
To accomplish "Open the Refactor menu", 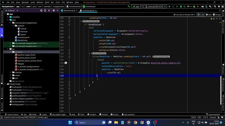I will pyautogui.click(x=40, y=2).
